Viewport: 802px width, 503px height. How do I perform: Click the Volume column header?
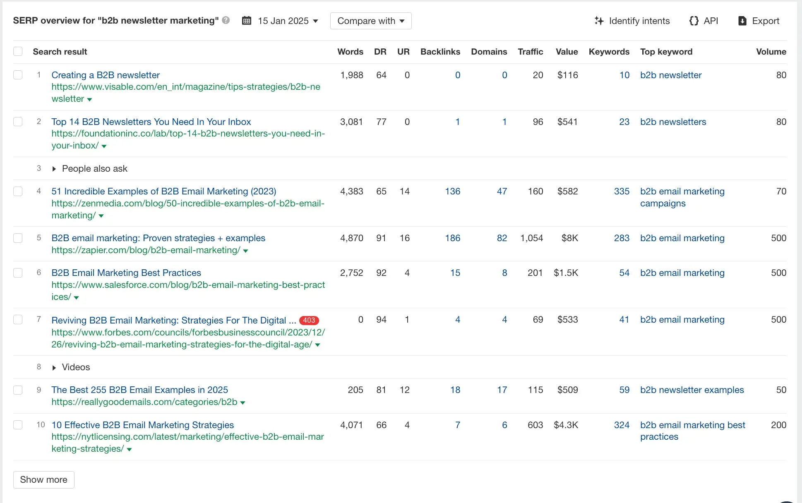(771, 52)
